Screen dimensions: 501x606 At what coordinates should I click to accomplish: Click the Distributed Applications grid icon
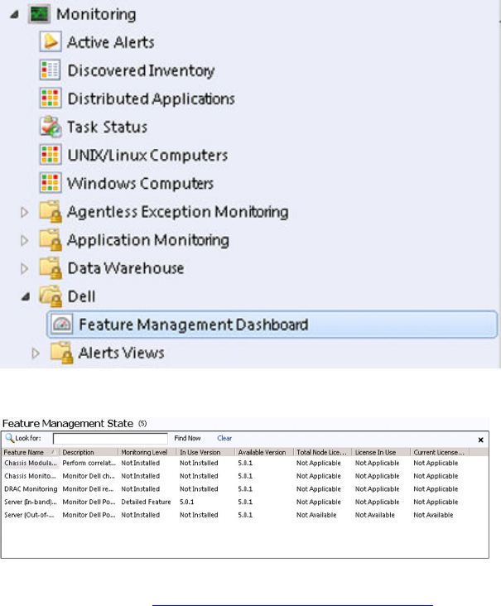pos(51,99)
